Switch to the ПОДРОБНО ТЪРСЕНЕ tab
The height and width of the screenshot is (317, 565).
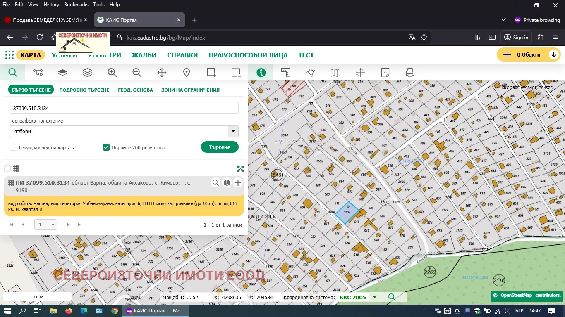point(84,90)
